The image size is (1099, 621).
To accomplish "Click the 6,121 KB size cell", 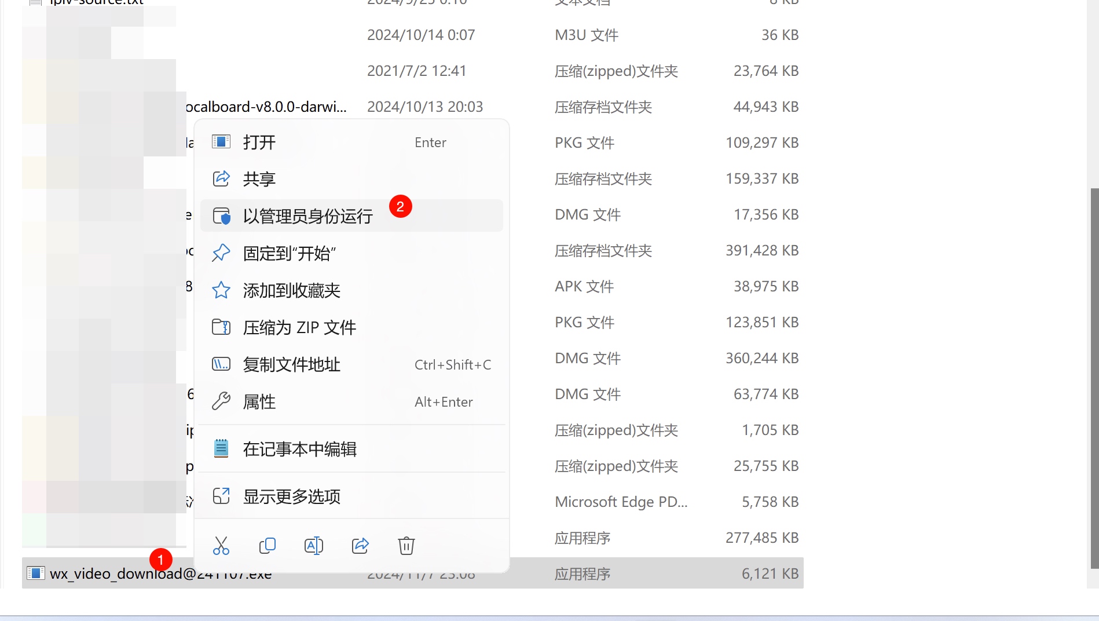I will (x=770, y=574).
